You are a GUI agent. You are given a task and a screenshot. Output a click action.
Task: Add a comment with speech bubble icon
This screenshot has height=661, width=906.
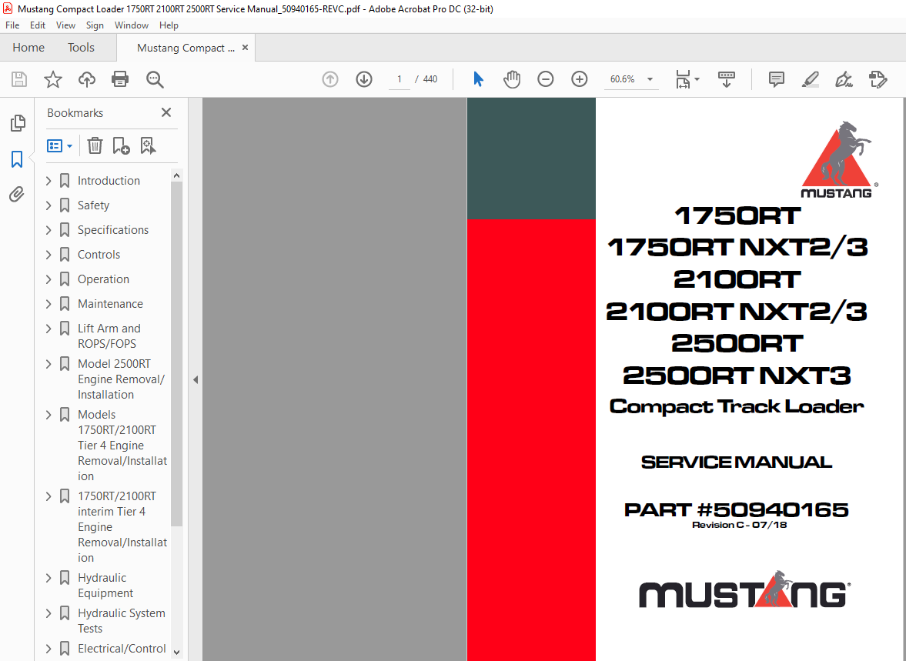pos(777,79)
